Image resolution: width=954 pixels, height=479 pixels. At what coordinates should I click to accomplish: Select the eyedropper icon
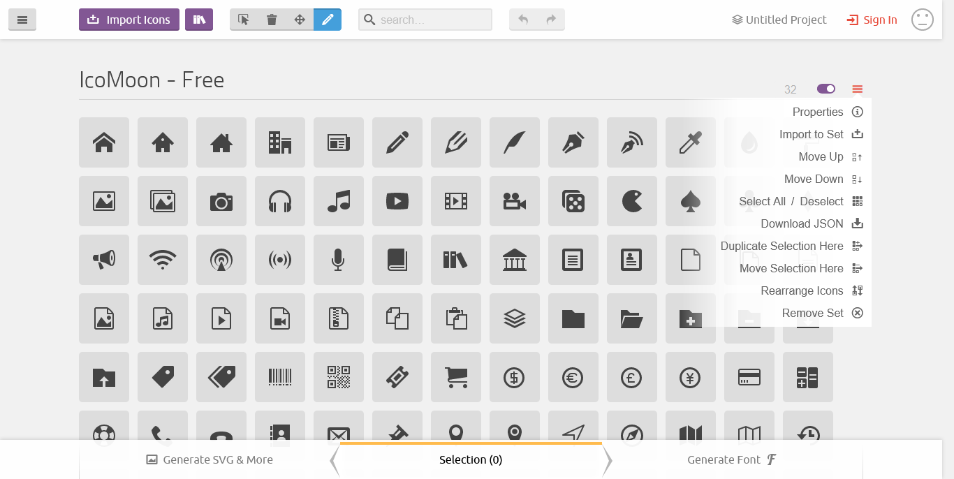coord(691,142)
